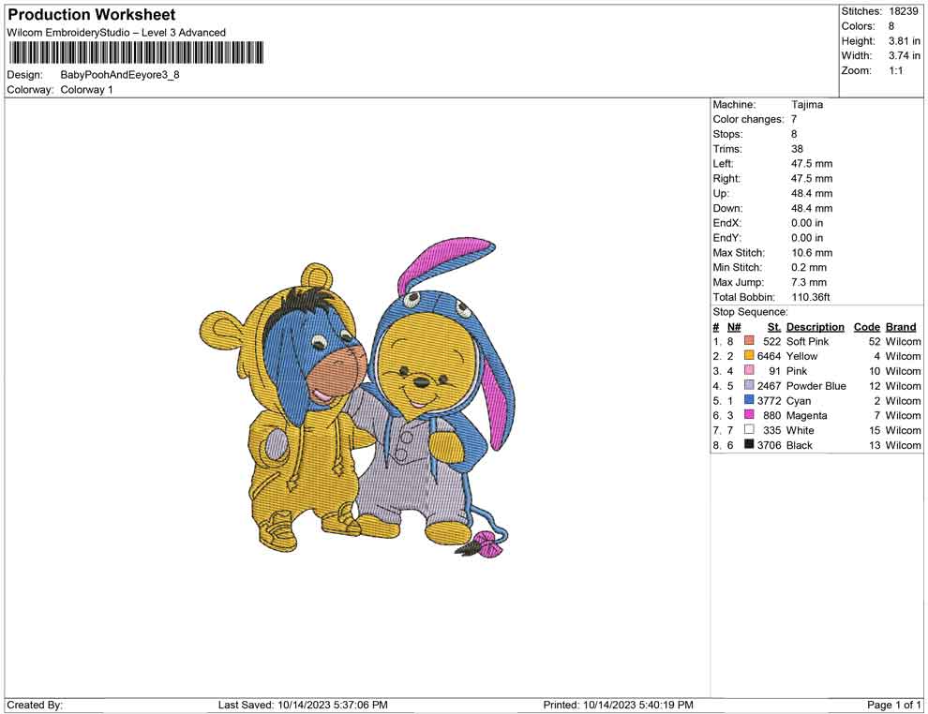Click the Machine value 'Tajima'
This screenshot has width=928, height=714.
tap(807, 105)
